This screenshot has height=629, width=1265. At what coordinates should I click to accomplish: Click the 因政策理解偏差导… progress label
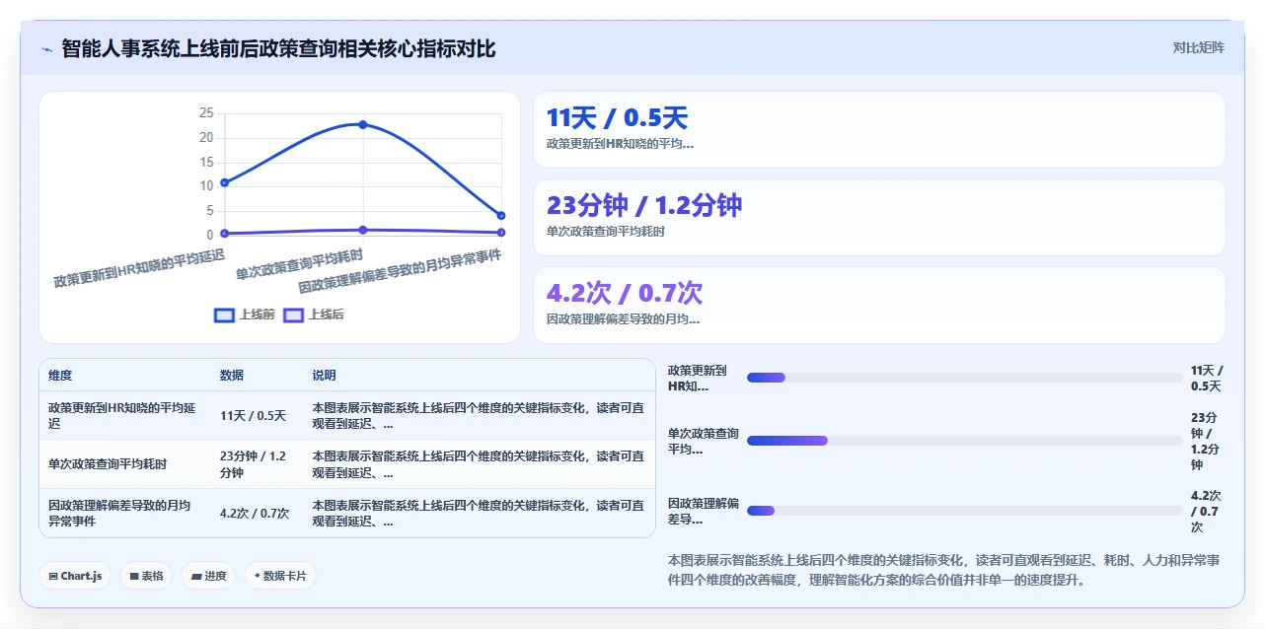click(704, 511)
